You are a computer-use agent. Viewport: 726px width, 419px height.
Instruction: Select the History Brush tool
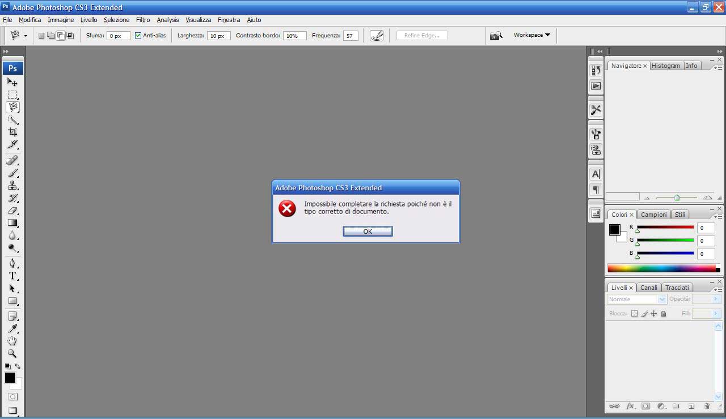click(12, 198)
